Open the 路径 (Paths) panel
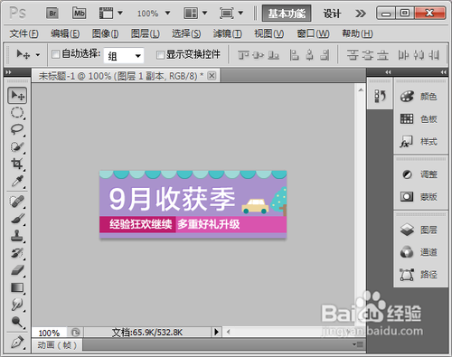 [419, 275]
